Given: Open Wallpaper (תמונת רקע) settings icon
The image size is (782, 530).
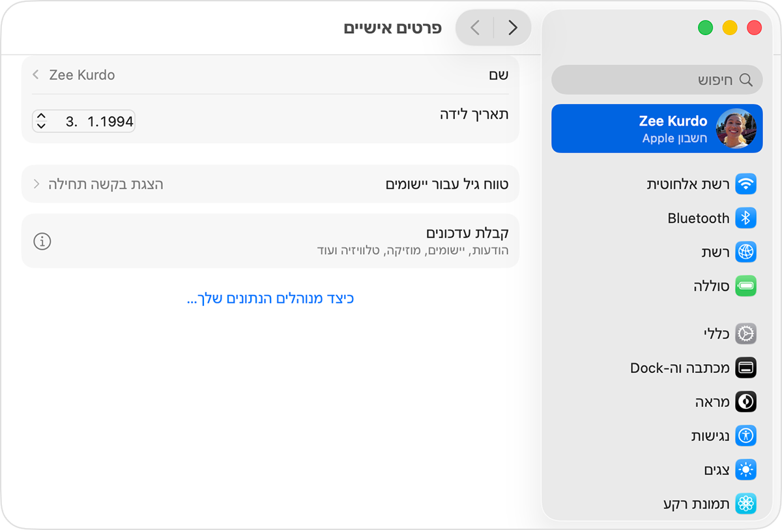Looking at the screenshot, I should pos(745,503).
